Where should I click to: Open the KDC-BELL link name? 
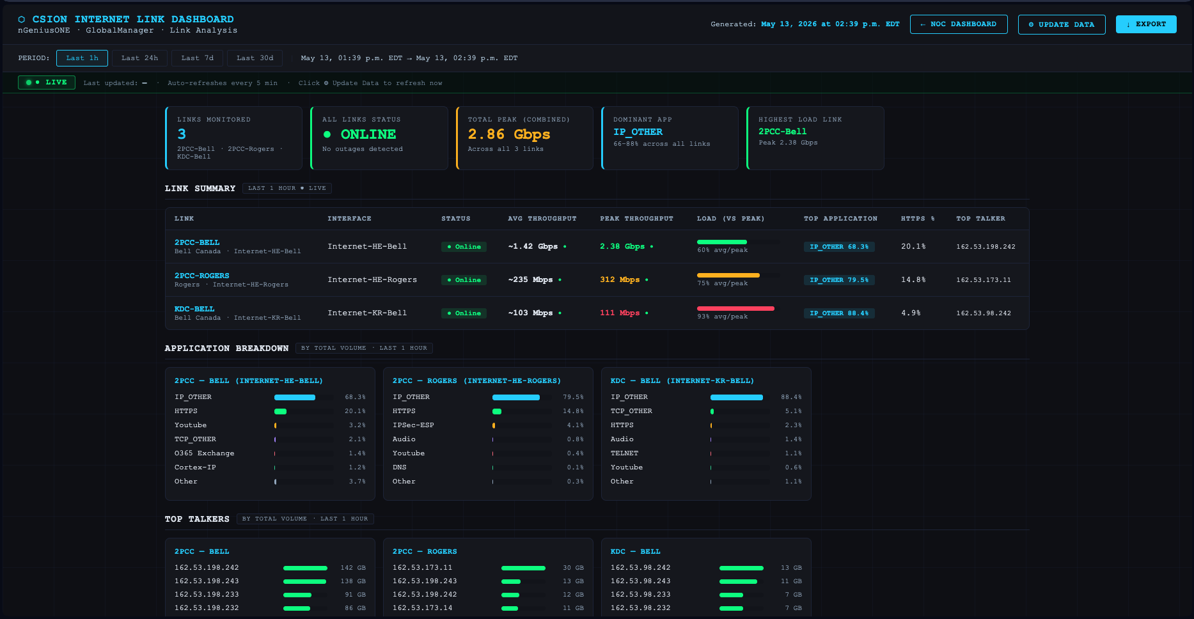(194, 309)
